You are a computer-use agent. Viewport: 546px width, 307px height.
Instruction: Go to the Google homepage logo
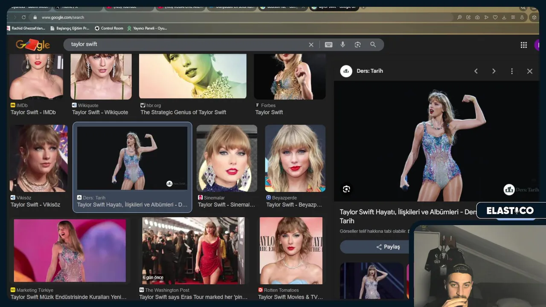pyautogui.click(x=33, y=44)
